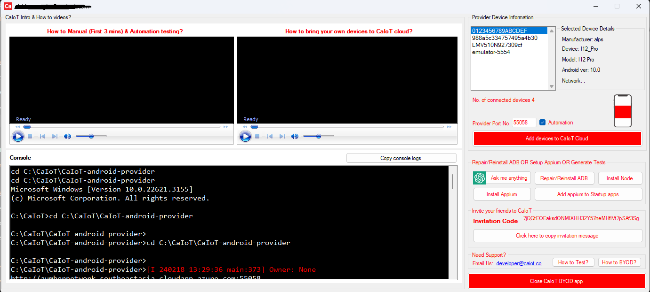Adjust volume slider of "bring your own devices" player
Viewport: 650px width, 292px height.
point(318,136)
